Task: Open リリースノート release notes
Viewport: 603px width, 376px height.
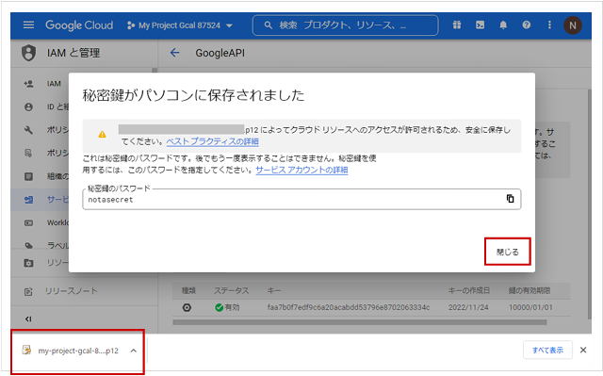Action: [72, 291]
